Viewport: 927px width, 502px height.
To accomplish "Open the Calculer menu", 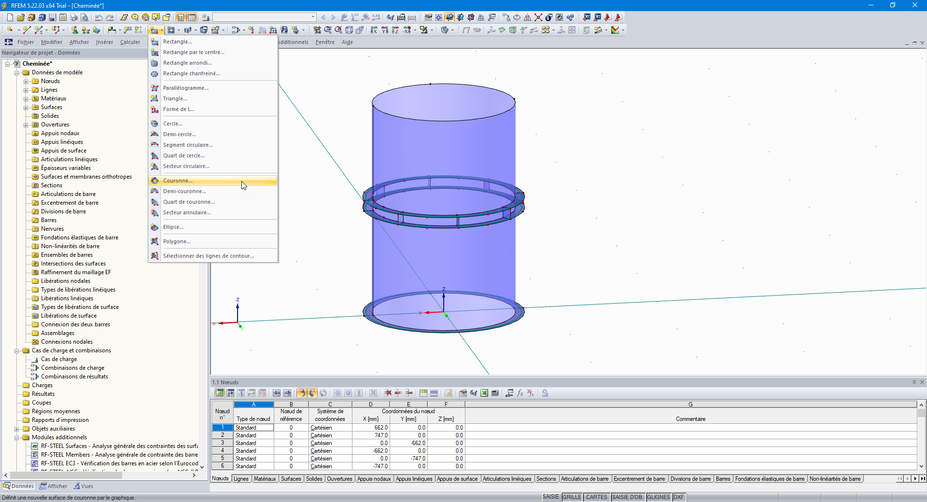I will pyautogui.click(x=130, y=42).
